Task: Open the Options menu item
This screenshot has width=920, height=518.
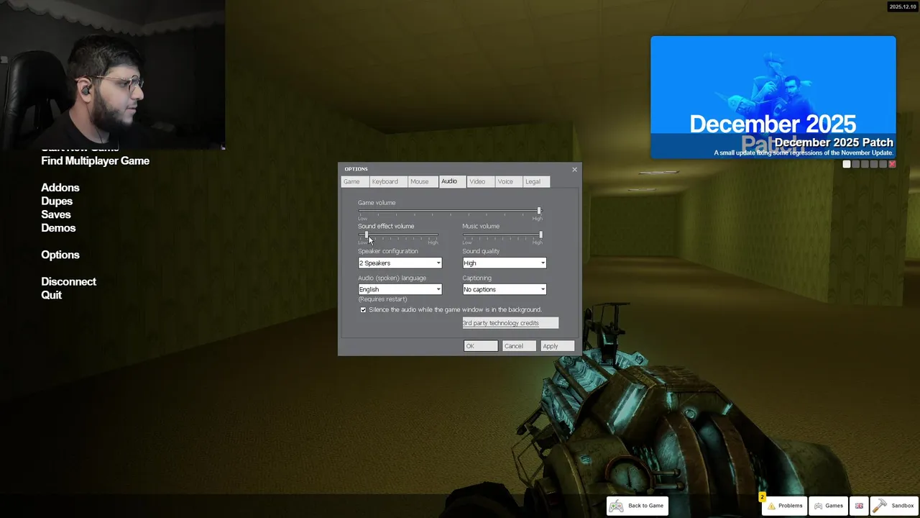Action: (60, 255)
